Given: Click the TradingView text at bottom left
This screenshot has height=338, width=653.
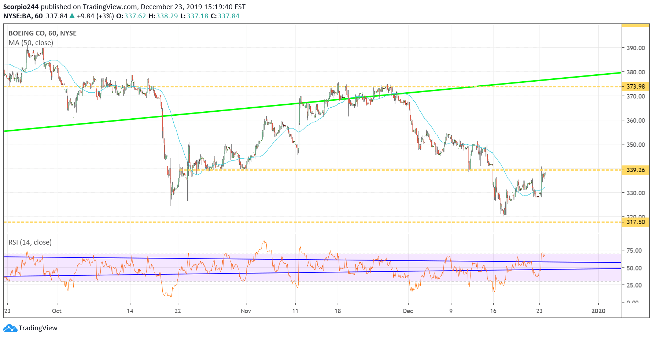Looking at the screenshot, I should coord(38,328).
